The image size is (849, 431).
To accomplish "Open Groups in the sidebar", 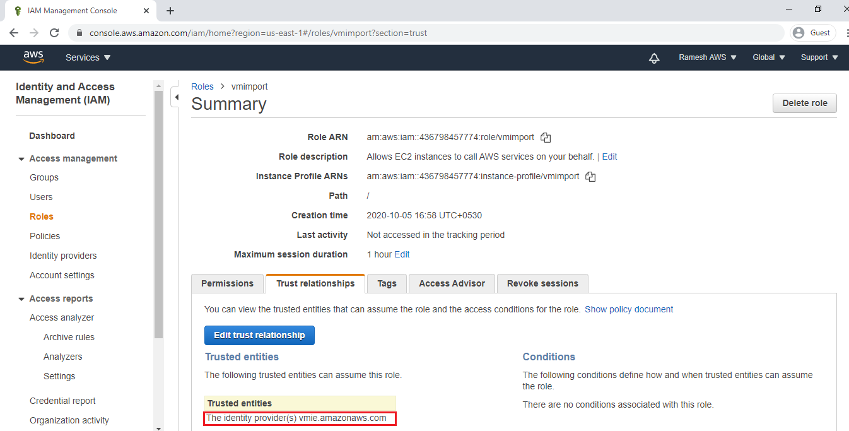I will coord(44,178).
